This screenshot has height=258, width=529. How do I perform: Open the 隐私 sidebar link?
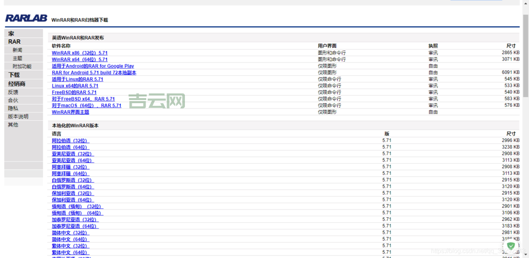13,108
